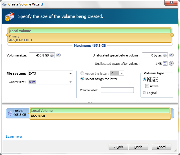Open the drive letter Z dropdown
The image size is (180, 155).
[122, 73]
